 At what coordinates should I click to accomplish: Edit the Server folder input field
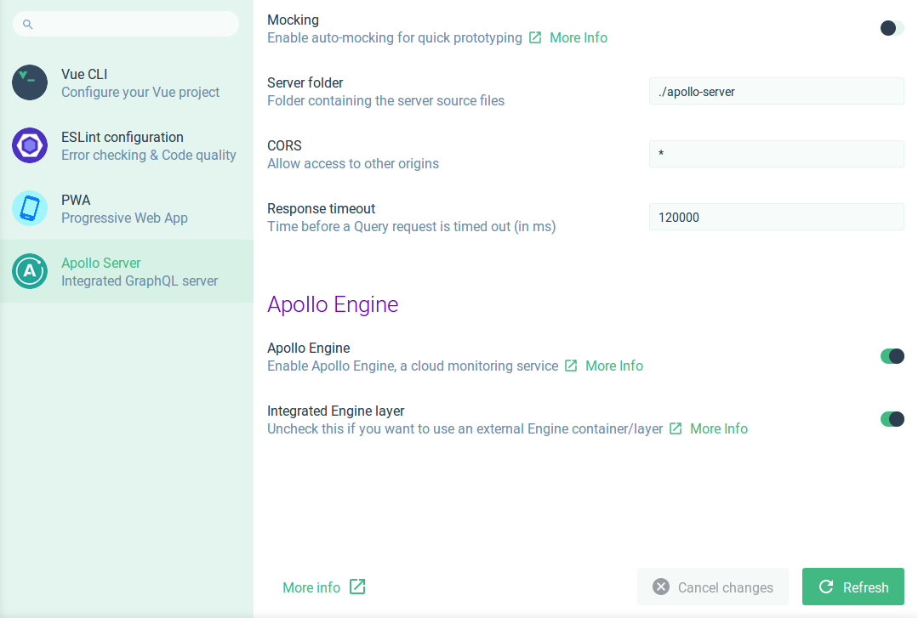[x=776, y=91]
